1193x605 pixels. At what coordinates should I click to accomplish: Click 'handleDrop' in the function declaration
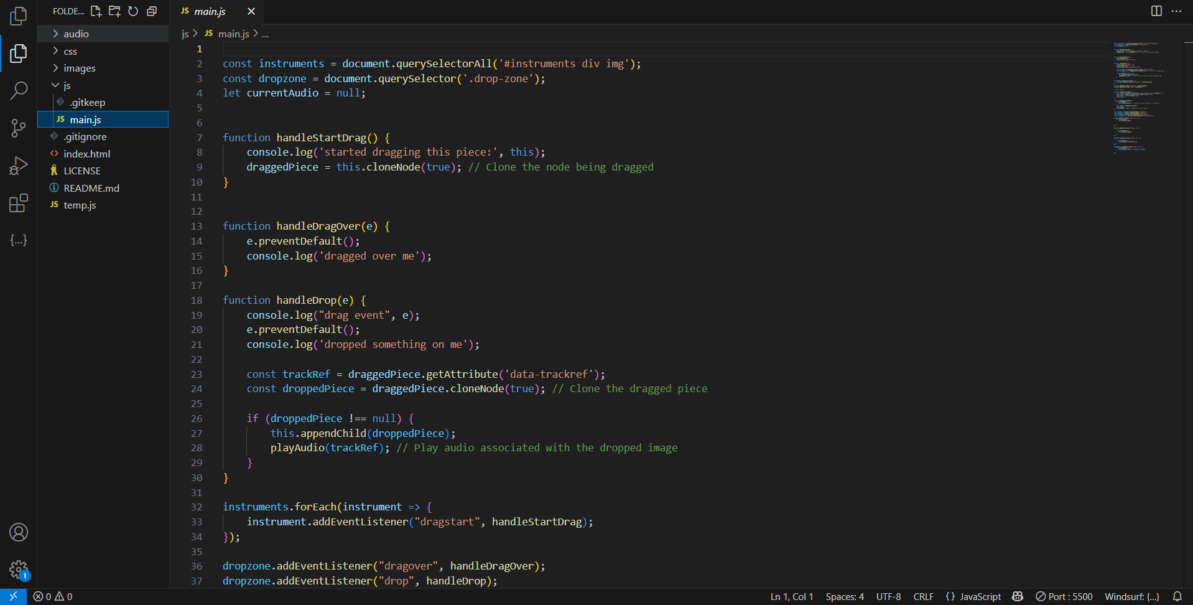point(307,300)
